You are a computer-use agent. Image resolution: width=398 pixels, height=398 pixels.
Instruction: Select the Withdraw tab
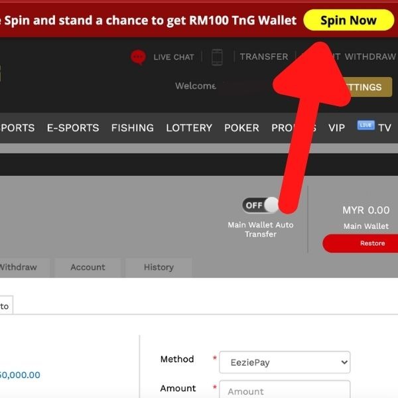(x=19, y=267)
